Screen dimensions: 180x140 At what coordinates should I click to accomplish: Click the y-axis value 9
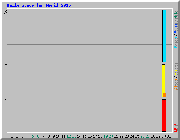pyautogui.click(x=5, y=64)
